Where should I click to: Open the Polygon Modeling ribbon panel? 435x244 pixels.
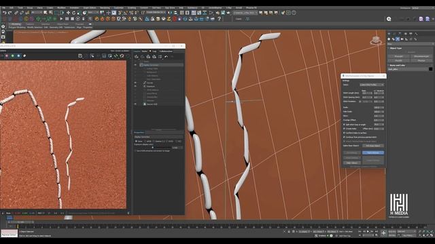17,27
